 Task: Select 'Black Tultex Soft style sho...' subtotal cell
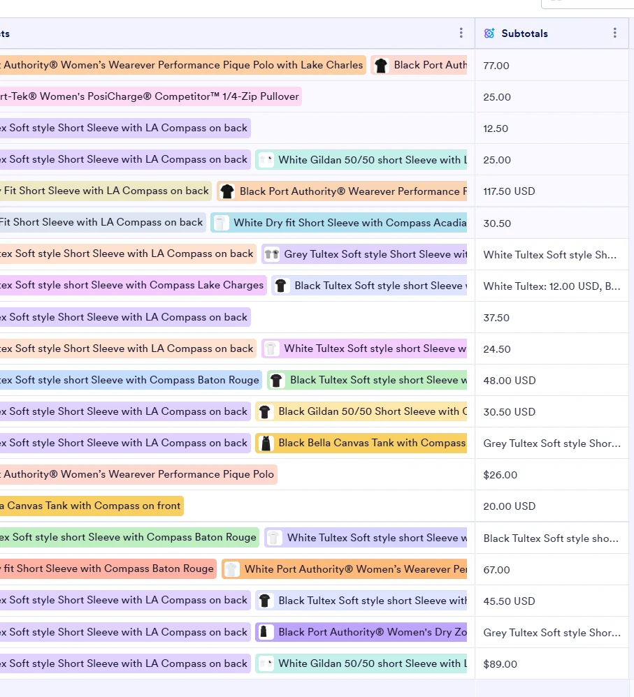click(x=552, y=538)
